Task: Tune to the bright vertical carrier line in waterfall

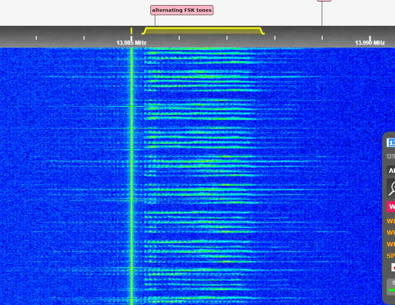Action: click(131, 166)
